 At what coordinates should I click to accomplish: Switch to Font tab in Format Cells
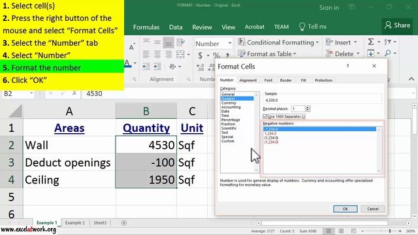click(268, 80)
